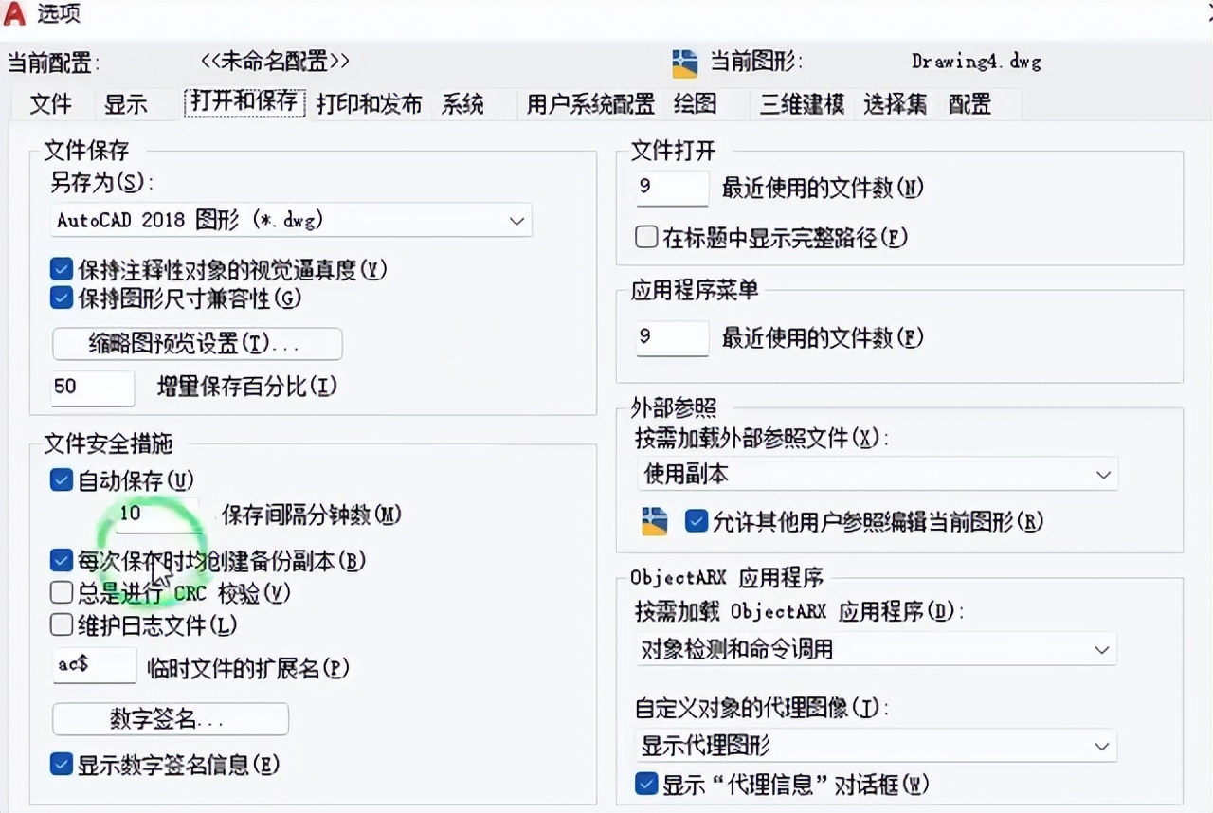This screenshot has width=1213, height=813.
Task: Click the drawing file icon next to 当前图形
Action: point(686,63)
